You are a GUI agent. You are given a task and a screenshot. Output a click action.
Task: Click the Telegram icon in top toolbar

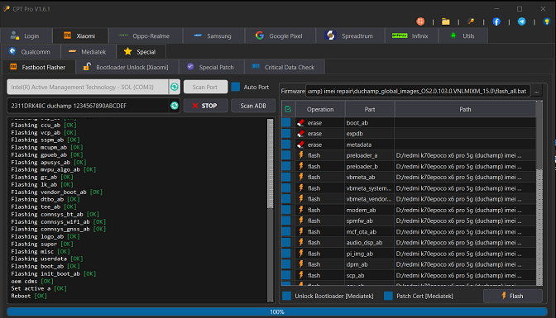coord(521,21)
